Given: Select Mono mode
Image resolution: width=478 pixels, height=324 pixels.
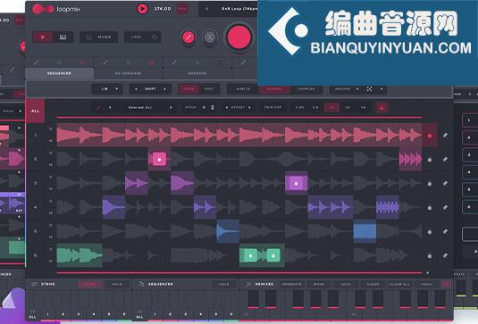Looking at the screenshot, I should [189, 89].
